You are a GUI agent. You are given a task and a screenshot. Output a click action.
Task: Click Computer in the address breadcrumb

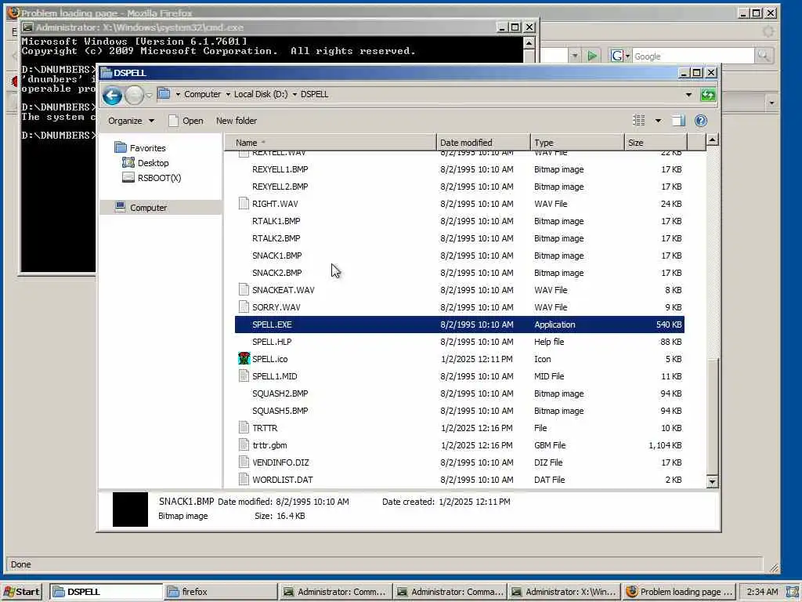point(203,94)
